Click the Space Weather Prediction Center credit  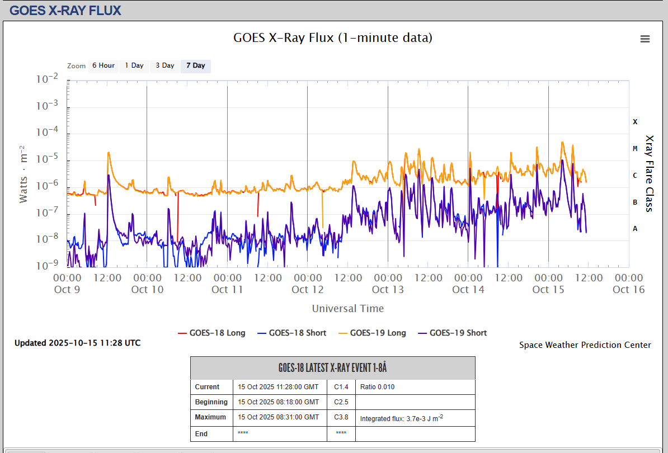click(585, 345)
